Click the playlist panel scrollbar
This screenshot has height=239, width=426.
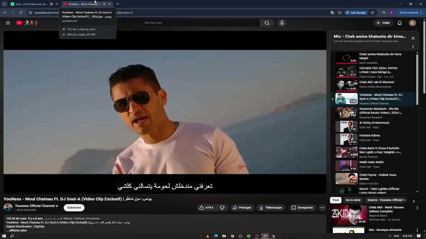click(417, 80)
